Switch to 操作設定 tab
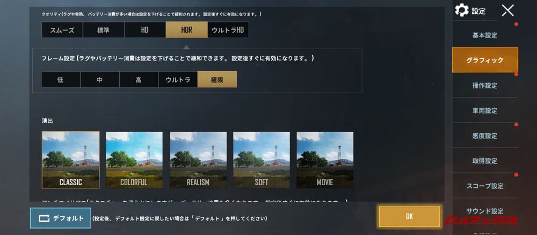The width and height of the screenshot is (537, 235). pos(485,86)
